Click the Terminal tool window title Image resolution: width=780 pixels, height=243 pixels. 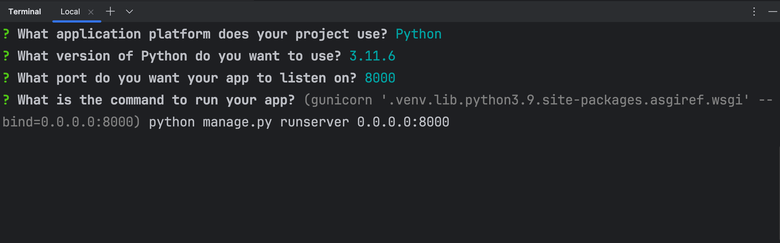[x=25, y=12]
